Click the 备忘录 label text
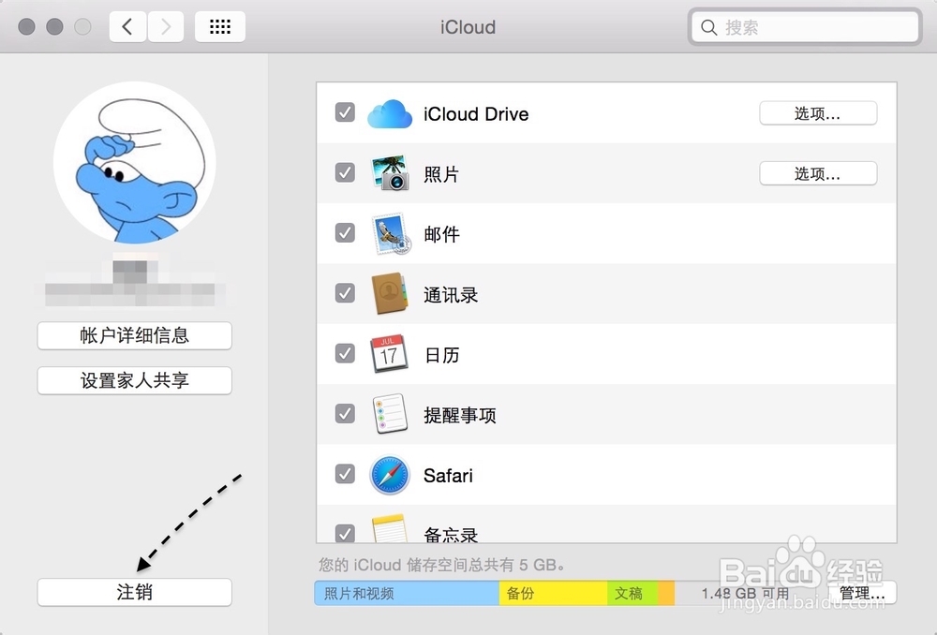The width and height of the screenshot is (937, 635). (x=451, y=534)
